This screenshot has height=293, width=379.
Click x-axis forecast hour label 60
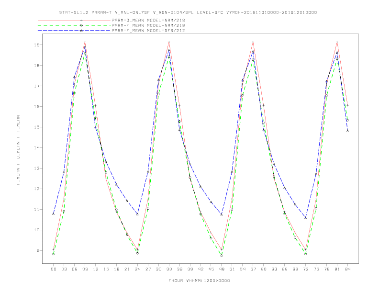tap(264, 269)
